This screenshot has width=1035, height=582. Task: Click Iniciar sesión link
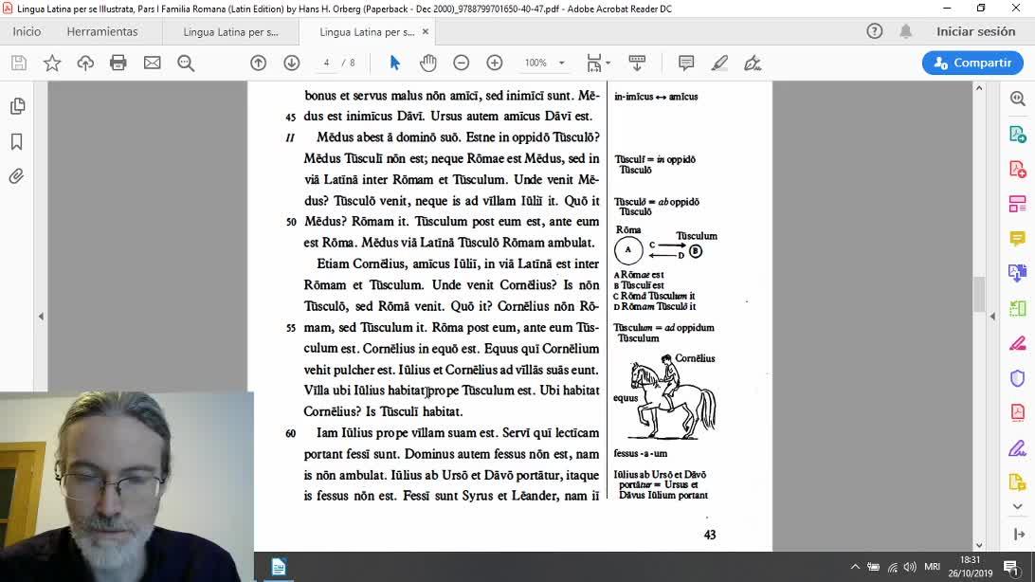click(975, 31)
